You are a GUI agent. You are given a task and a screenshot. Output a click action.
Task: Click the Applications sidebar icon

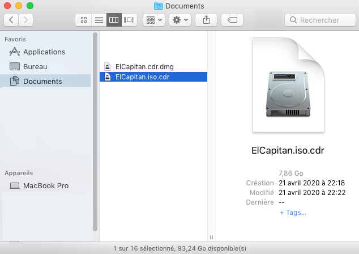(15, 52)
